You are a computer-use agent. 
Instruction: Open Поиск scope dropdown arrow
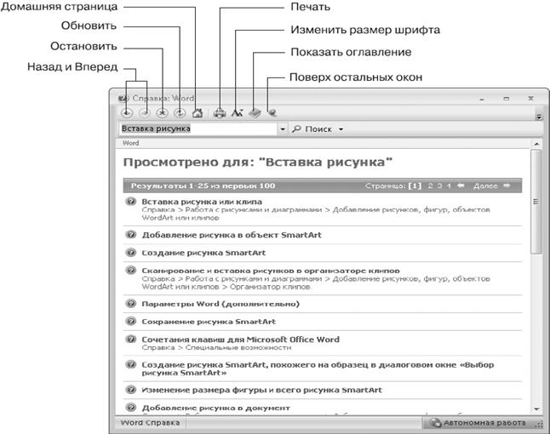341,129
